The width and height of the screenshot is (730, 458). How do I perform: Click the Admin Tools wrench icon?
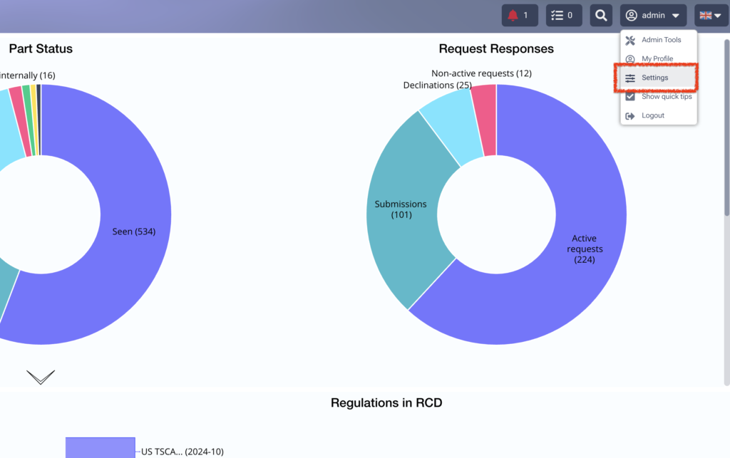click(630, 41)
